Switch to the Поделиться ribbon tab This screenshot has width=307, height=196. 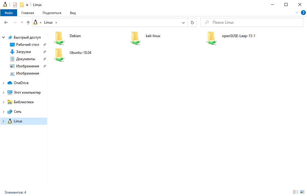52,13
